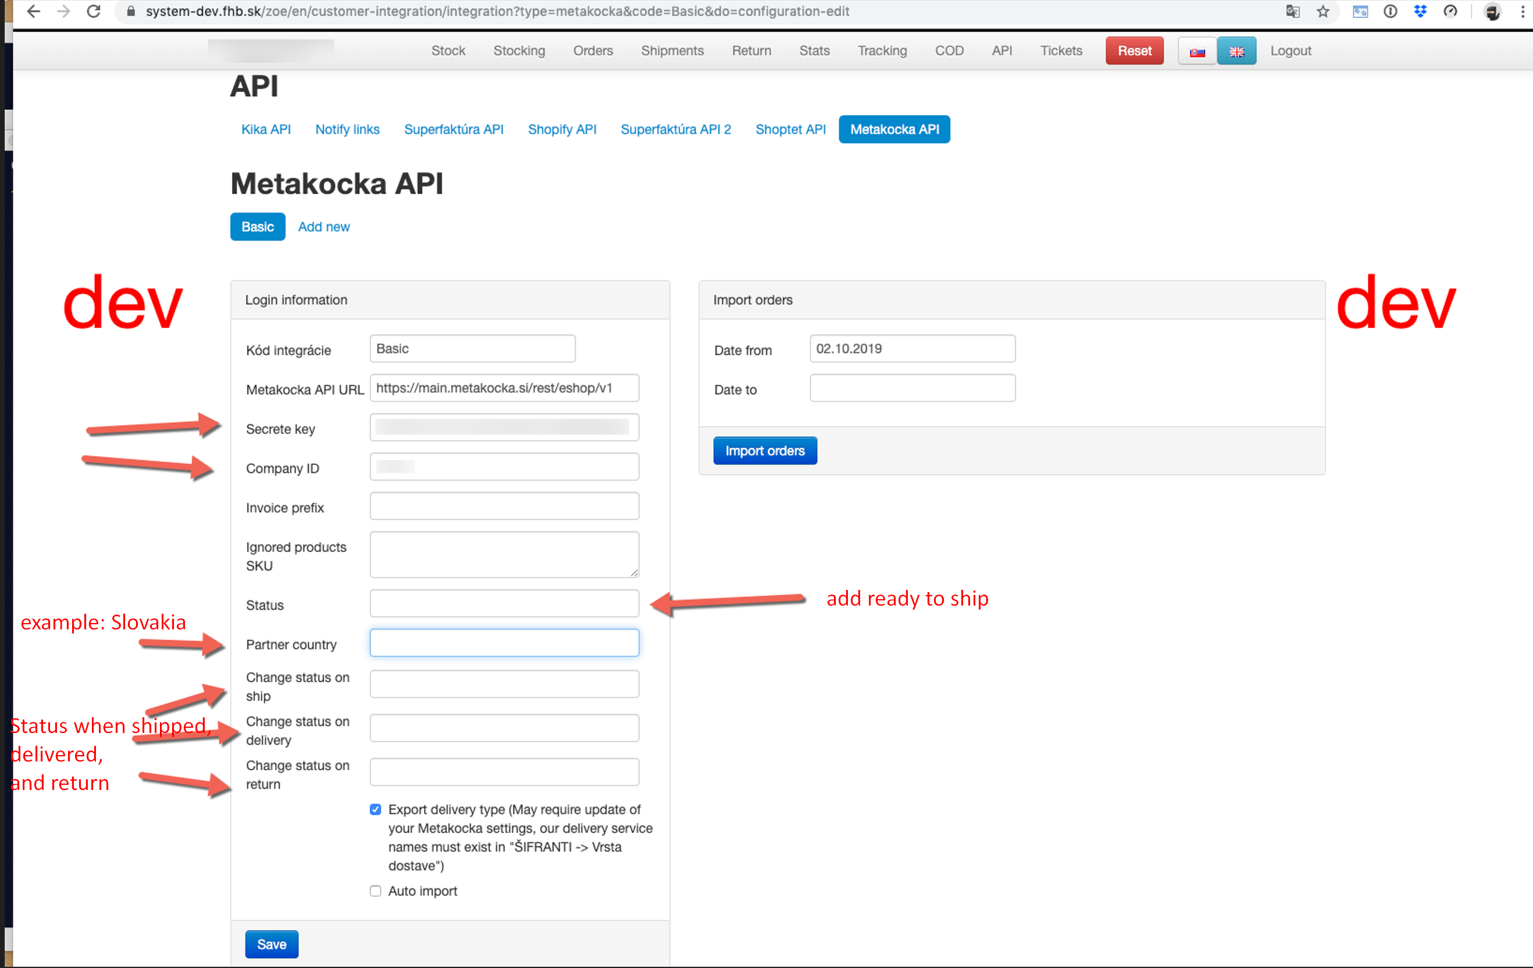
Task: Switch to the Shopify API tab
Action: pyautogui.click(x=562, y=129)
